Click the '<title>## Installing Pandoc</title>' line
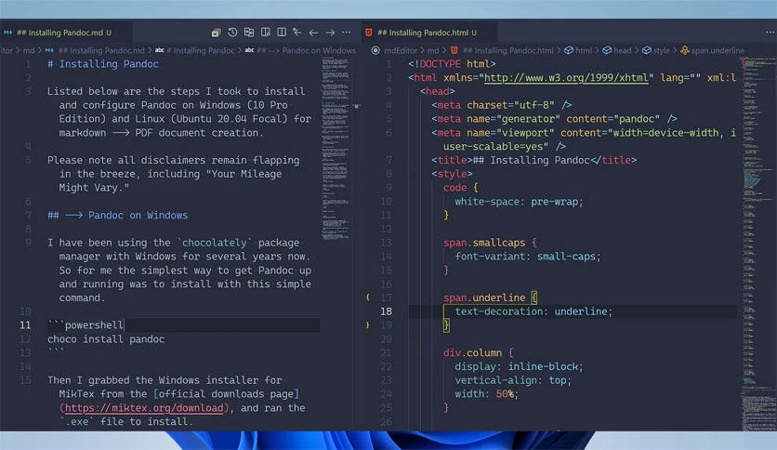 [533, 160]
